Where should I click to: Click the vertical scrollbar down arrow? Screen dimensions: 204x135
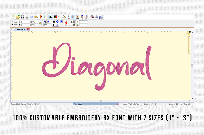click(192, 99)
